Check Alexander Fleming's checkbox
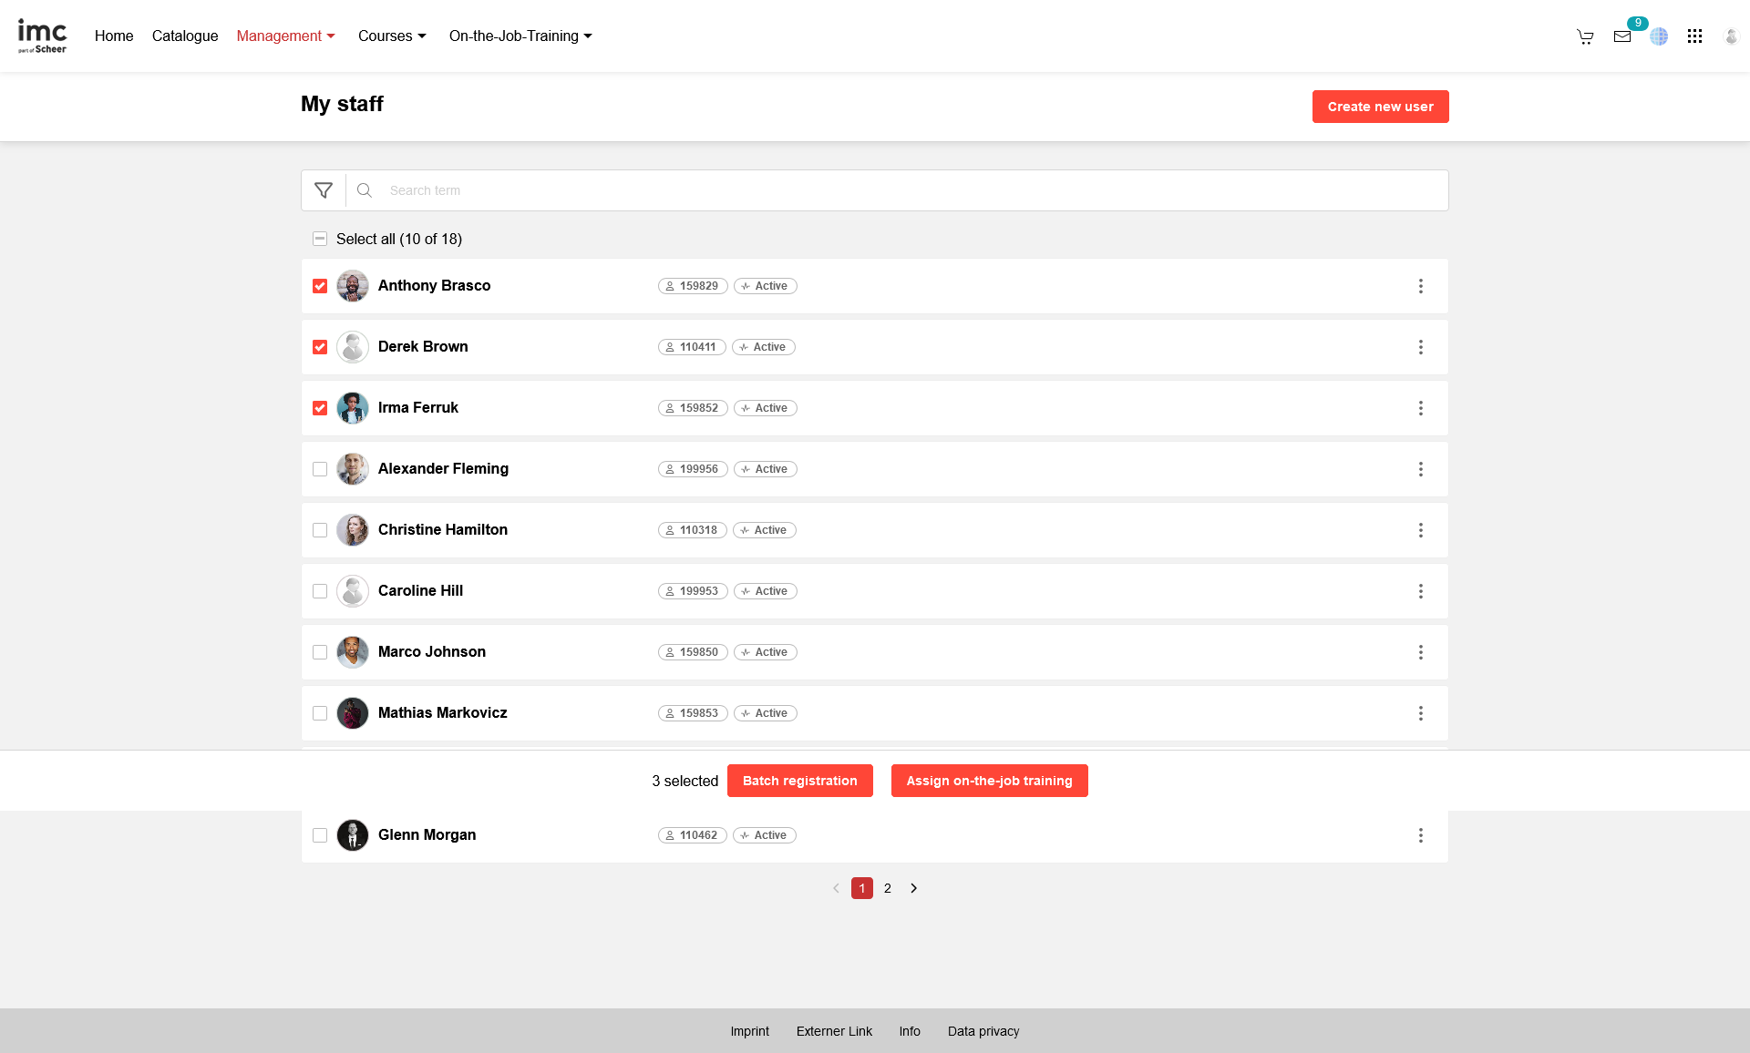 tap(320, 469)
